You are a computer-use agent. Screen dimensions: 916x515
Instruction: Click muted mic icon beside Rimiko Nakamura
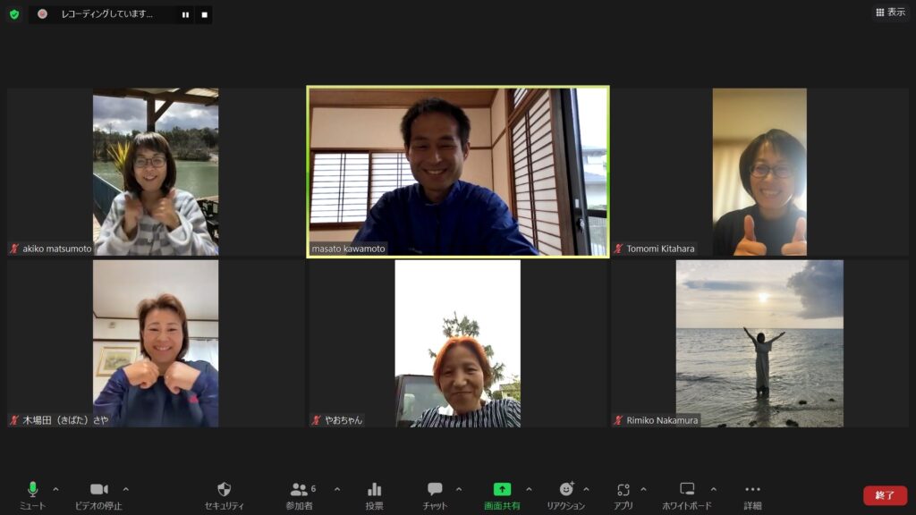click(619, 420)
